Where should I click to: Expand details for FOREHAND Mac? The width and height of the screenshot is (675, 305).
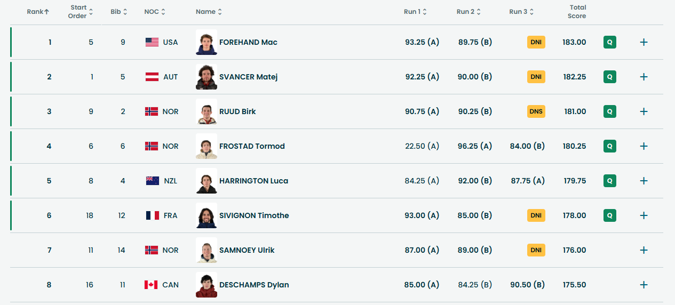click(x=644, y=42)
